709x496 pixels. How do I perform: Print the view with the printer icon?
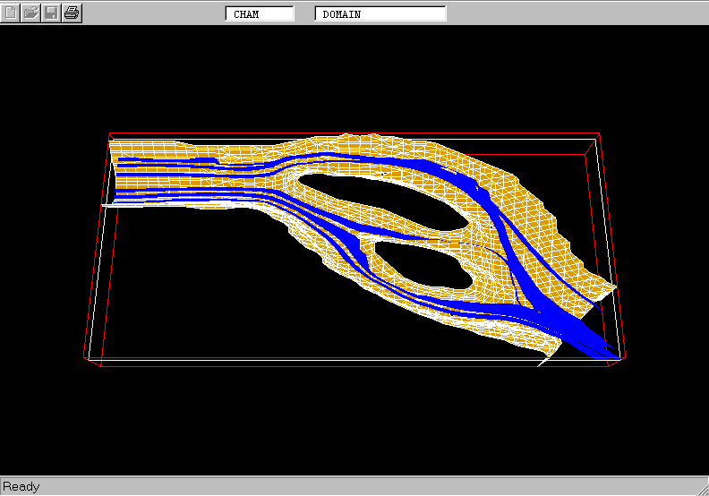pos(73,13)
